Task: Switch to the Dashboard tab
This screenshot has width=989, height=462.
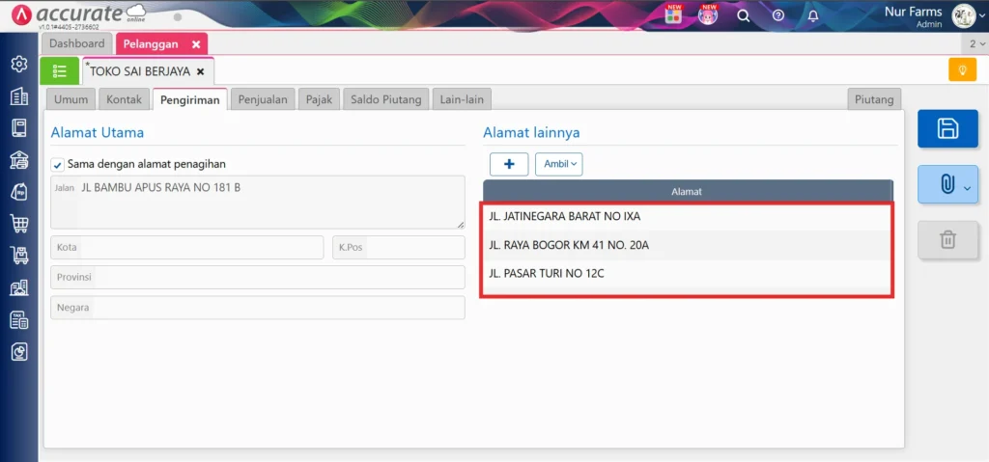Action: 77,43
